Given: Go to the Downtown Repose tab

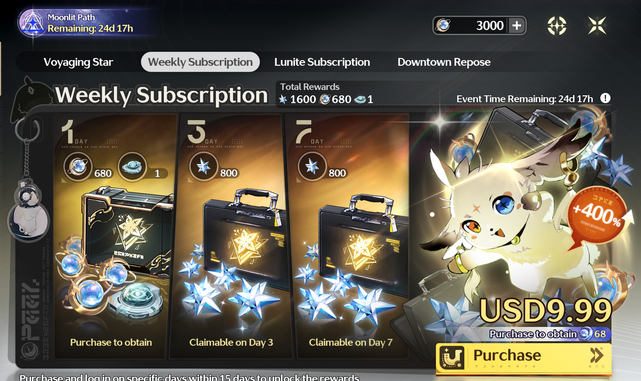Looking at the screenshot, I should (444, 62).
